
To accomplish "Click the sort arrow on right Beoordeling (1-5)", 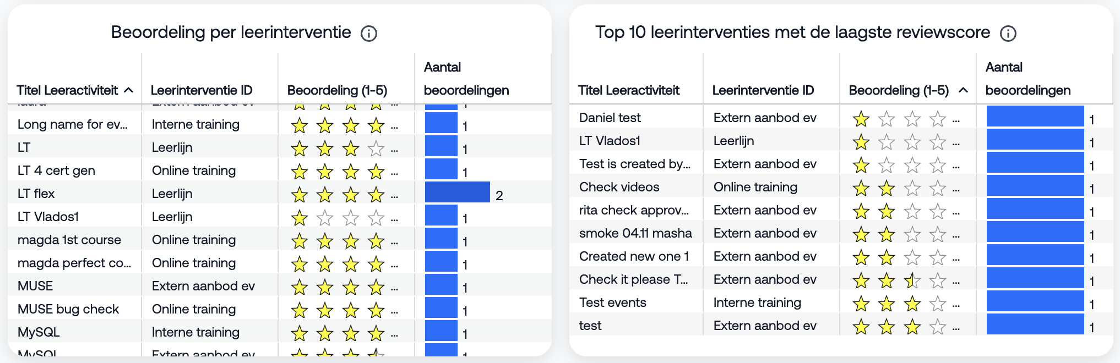I will pyautogui.click(x=963, y=90).
